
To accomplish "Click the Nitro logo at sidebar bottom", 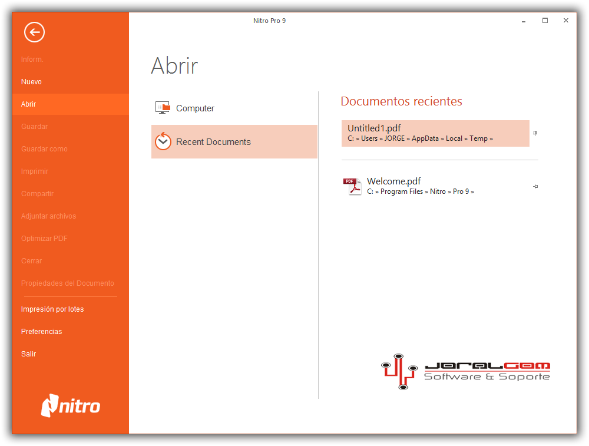I will 70,406.
